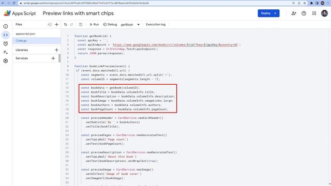Go forward with browser forward arrow

[x=8, y=3]
